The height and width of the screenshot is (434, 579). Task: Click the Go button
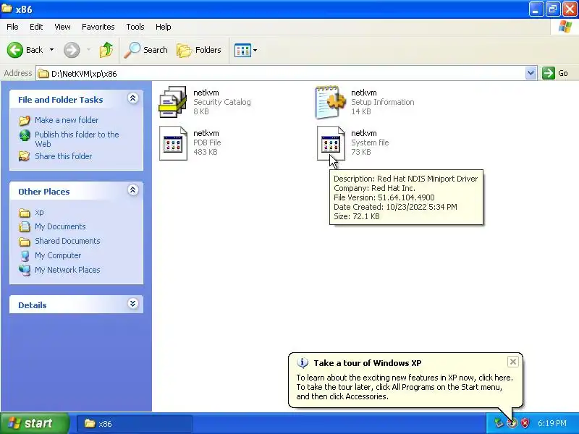point(555,73)
